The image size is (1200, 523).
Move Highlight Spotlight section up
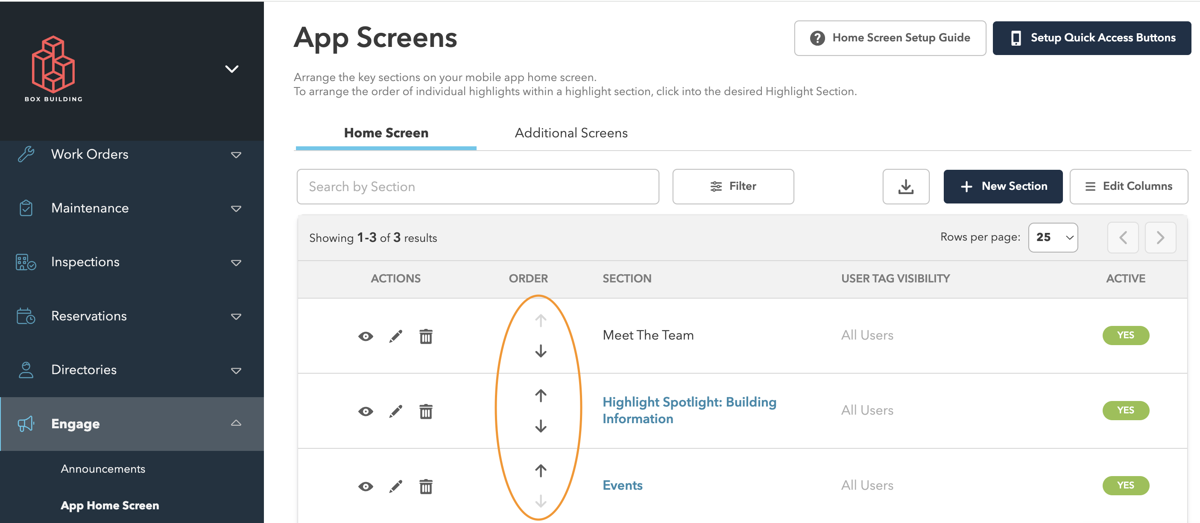click(x=540, y=395)
